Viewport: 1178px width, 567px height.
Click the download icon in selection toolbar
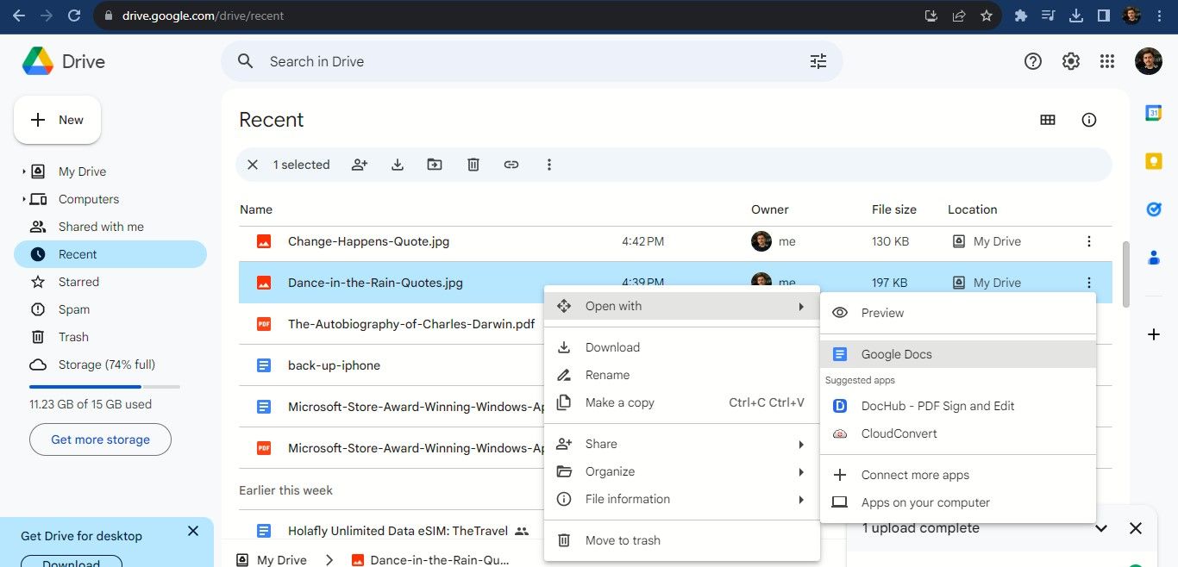click(398, 165)
